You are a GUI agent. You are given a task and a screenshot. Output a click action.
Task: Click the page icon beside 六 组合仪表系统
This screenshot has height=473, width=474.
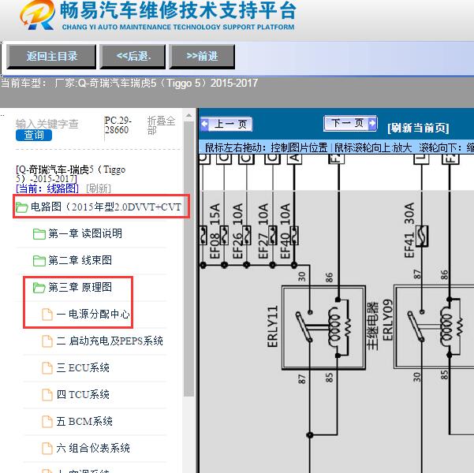click(47, 449)
